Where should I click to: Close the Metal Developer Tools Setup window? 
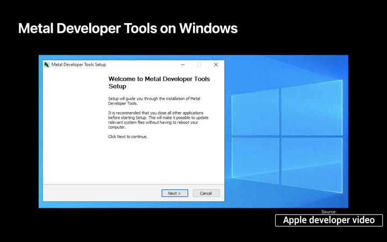click(x=216, y=65)
